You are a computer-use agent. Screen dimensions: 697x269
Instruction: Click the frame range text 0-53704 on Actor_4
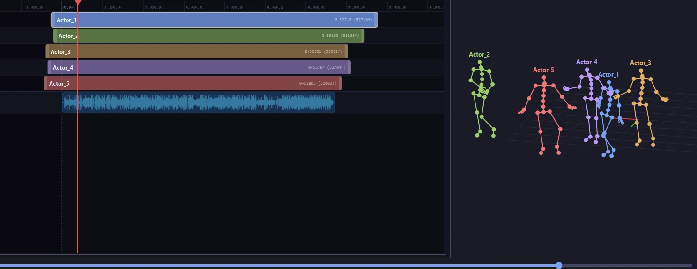pos(326,68)
